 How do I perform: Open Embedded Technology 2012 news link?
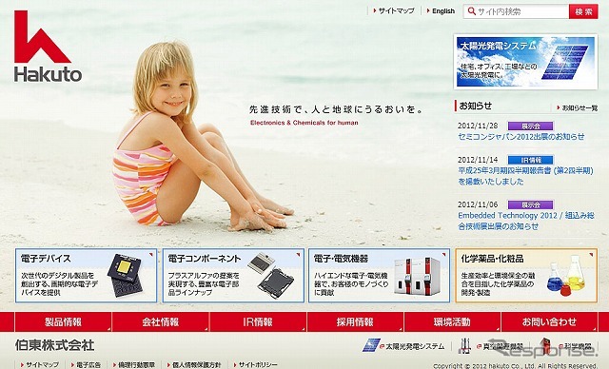(x=526, y=221)
